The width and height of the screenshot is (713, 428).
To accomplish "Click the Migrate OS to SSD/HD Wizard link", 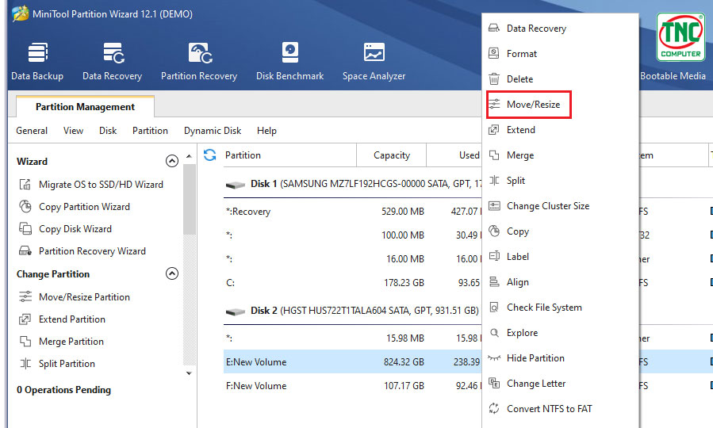I will coord(101,185).
